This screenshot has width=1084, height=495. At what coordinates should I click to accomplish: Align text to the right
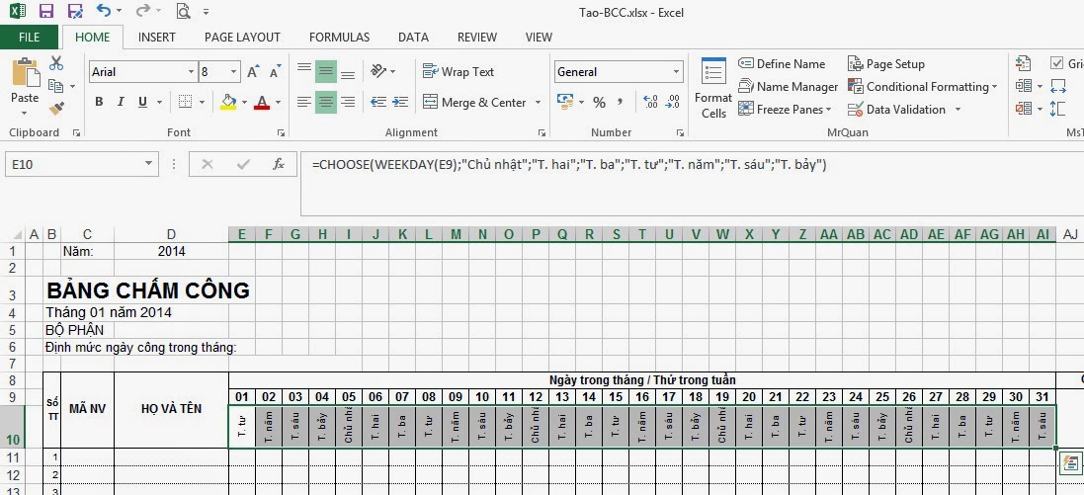[x=348, y=103]
